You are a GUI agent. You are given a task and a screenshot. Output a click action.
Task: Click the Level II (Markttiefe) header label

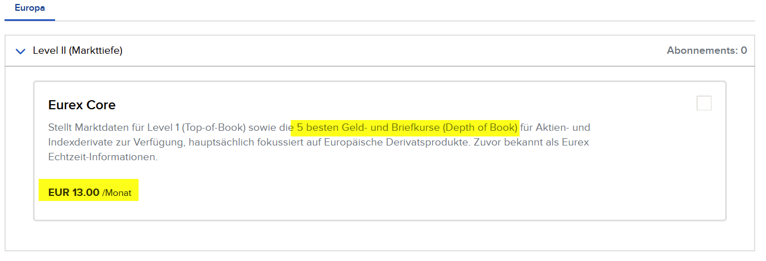[x=78, y=51]
